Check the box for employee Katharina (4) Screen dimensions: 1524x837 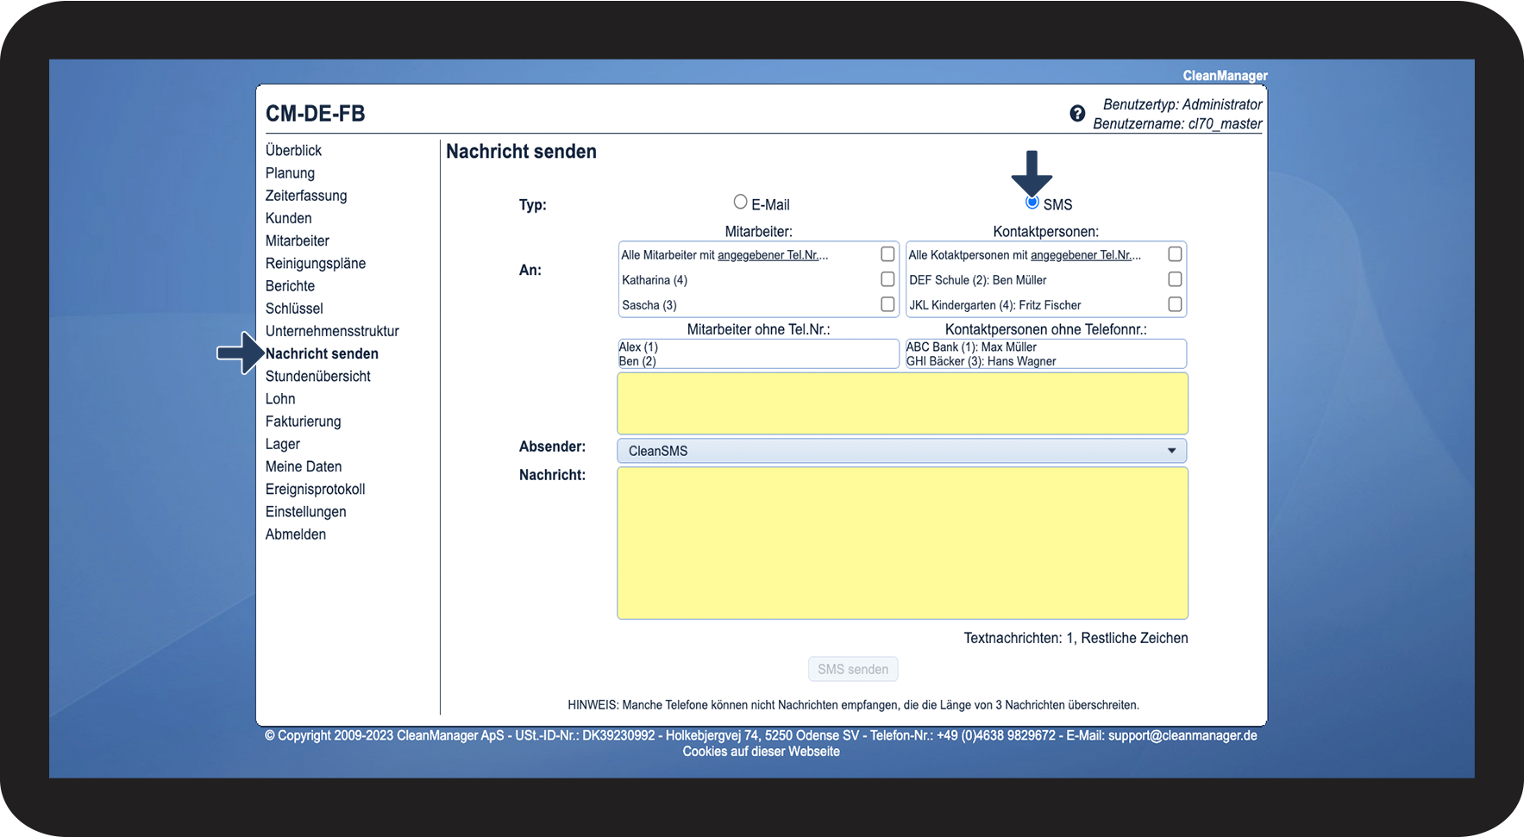click(887, 279)
